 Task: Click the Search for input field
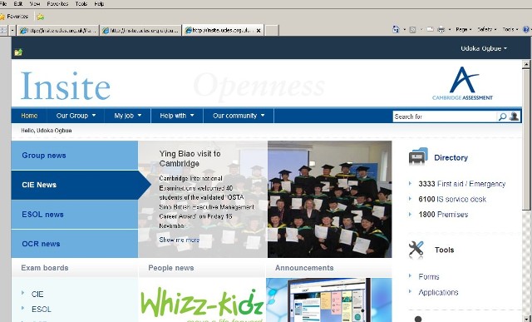point(445,116)
